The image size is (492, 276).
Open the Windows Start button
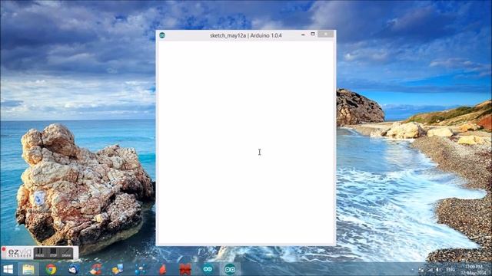pyautogui.click(x=8, y=269)
